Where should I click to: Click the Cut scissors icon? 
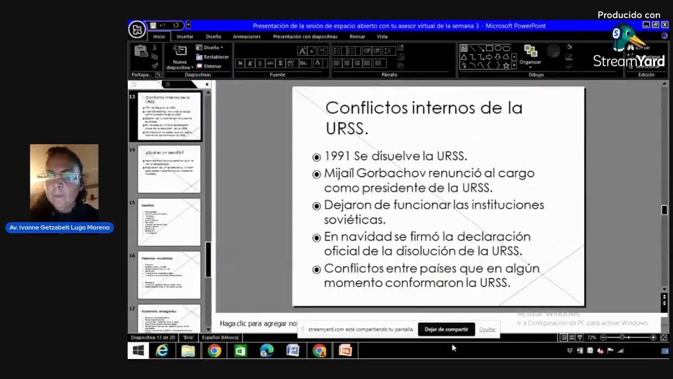(x=155, y=48)
